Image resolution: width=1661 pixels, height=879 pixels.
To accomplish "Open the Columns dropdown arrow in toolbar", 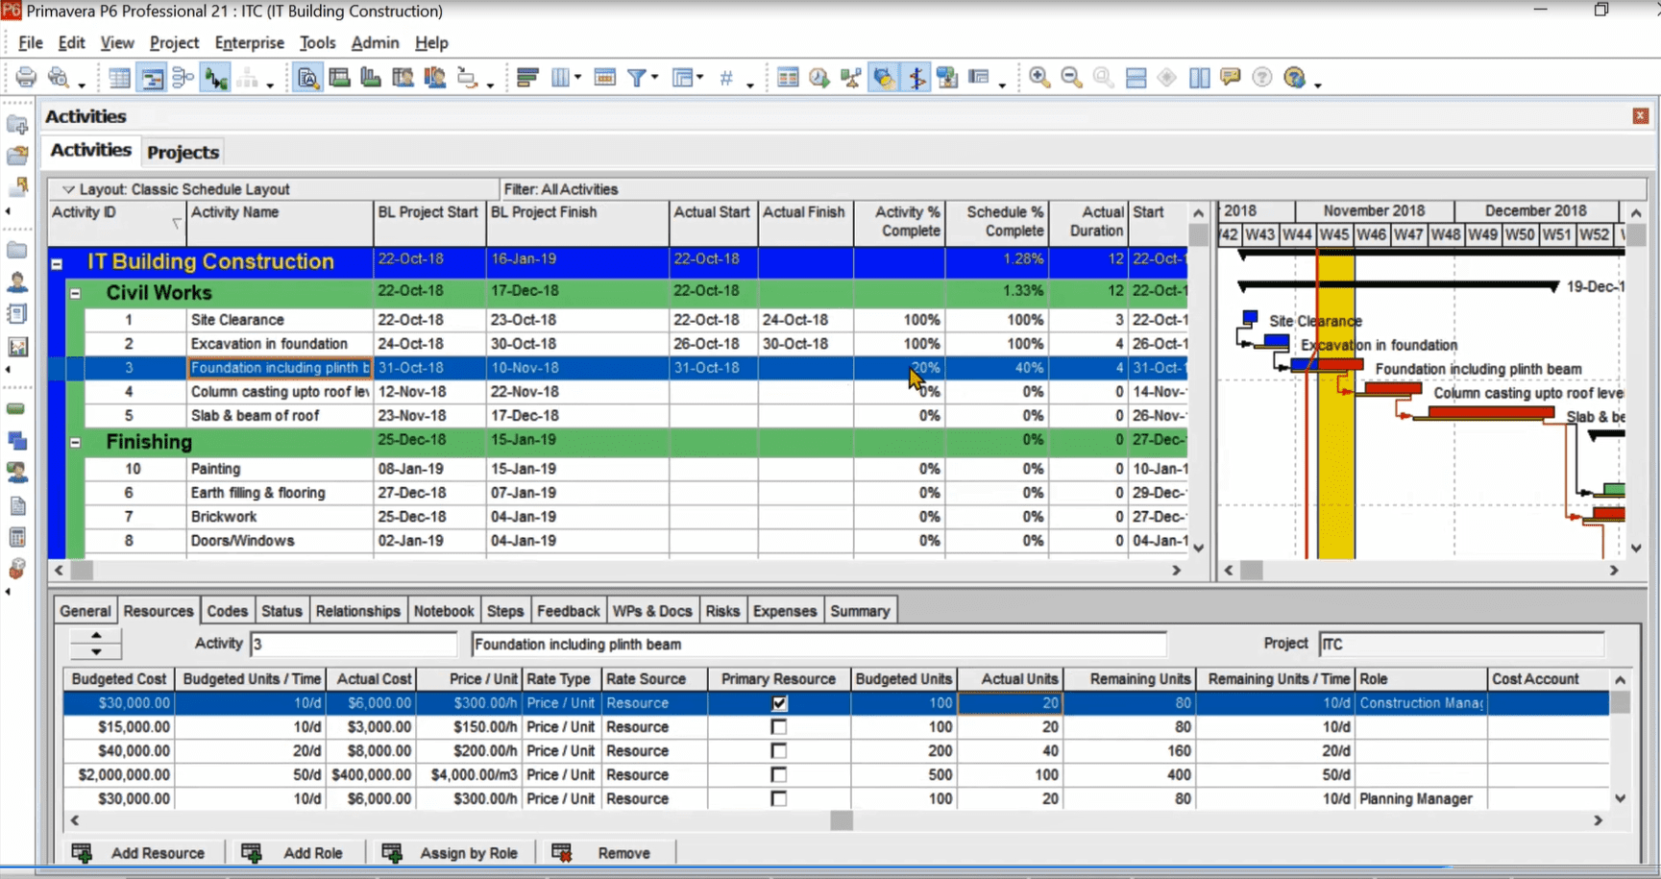I will [x=577, y=78].
